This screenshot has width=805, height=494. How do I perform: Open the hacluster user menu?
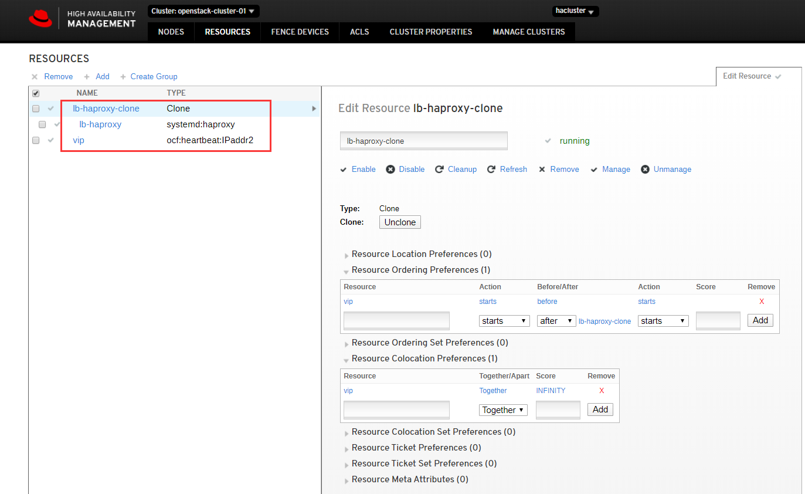(x=575, y=11)
